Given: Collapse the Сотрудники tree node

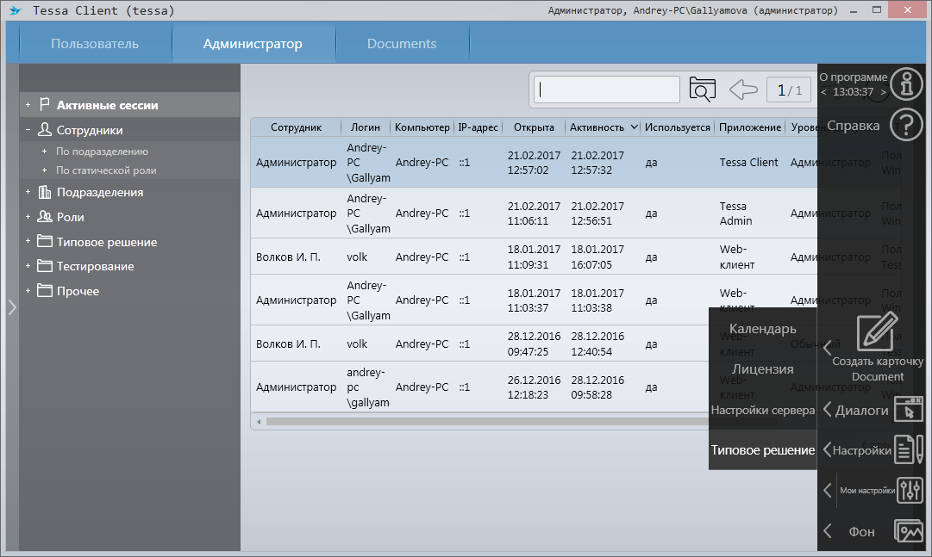Looking at the screenshot, I should [28, 131].
